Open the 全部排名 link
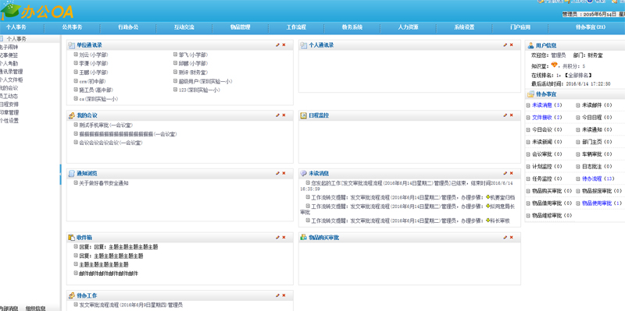This screenshot has width=625, height=311. pos(577,75)
